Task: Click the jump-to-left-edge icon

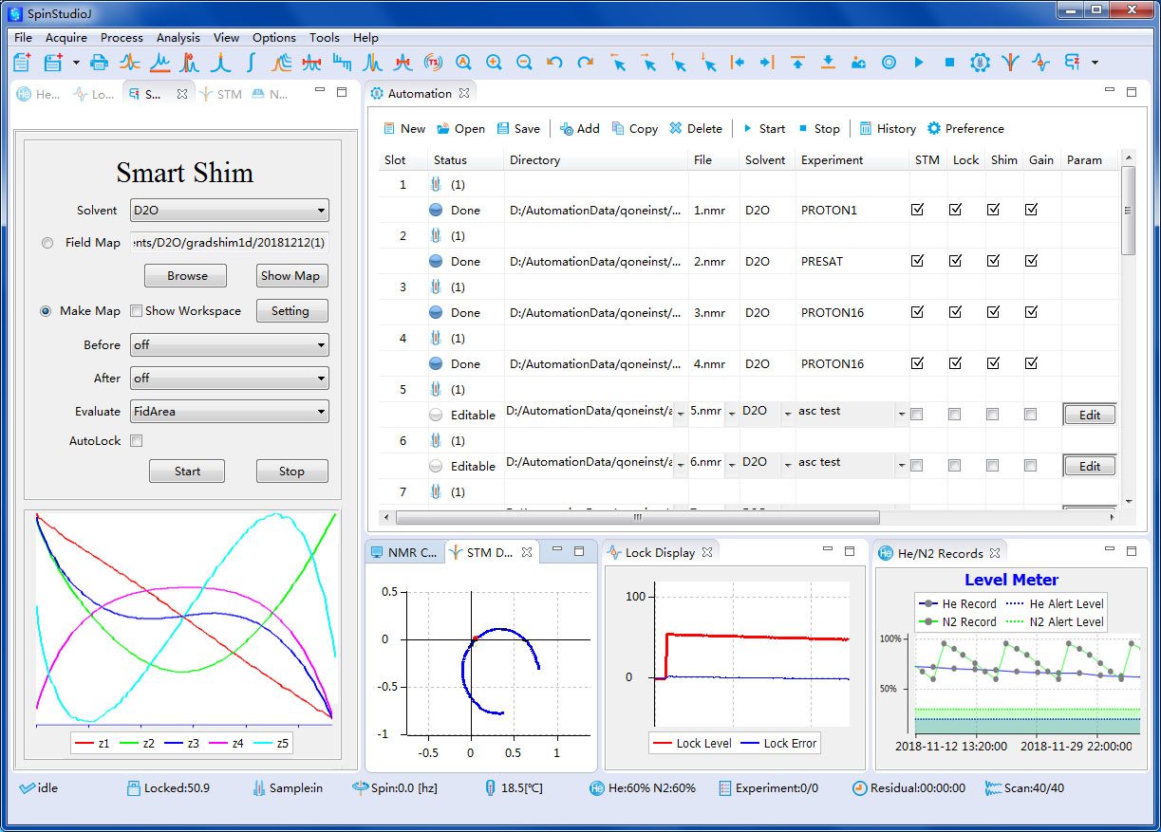Action: pyautogui.click(x=737, y=63)
